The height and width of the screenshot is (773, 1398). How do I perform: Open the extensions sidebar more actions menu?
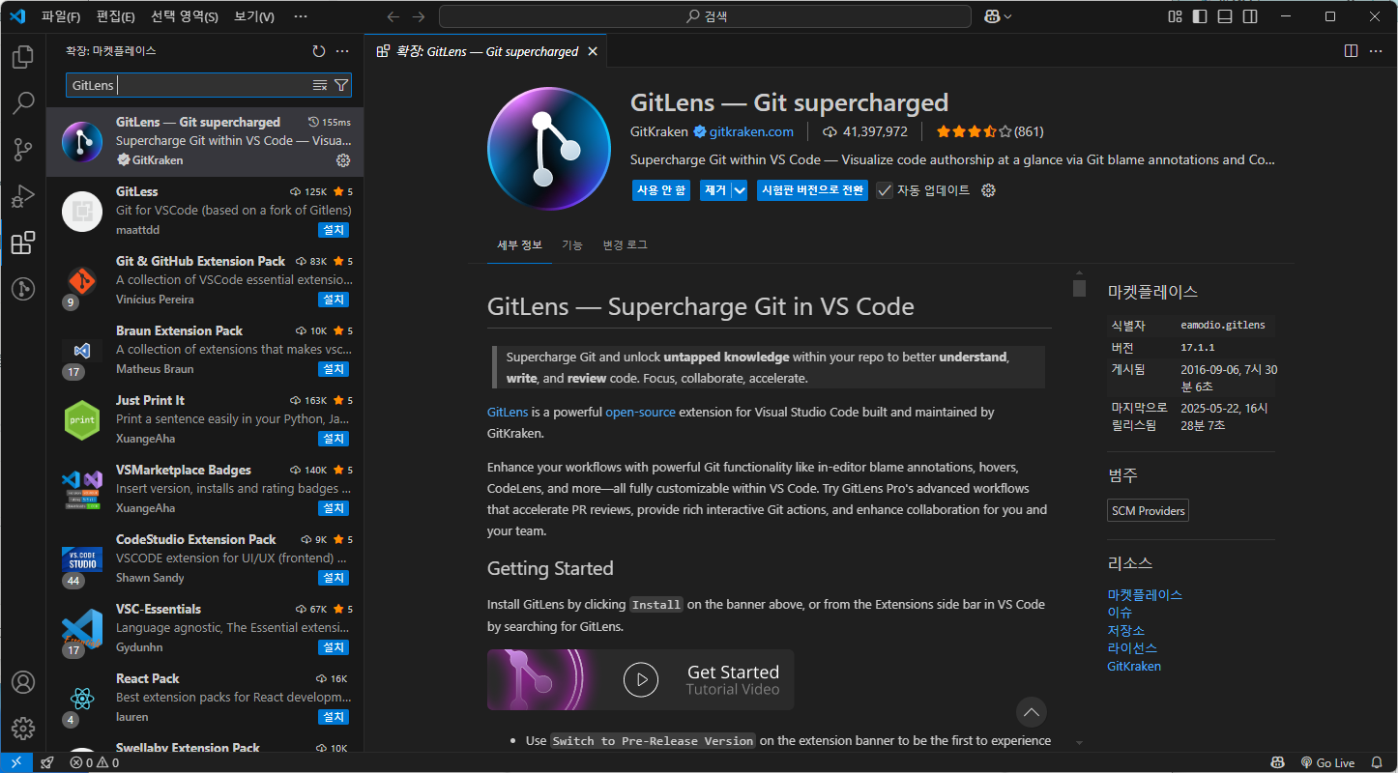coord(342,51)
